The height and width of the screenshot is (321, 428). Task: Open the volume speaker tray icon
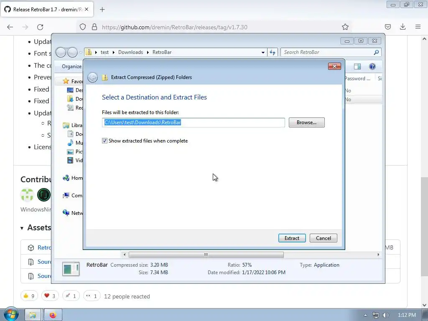(x=385, y=315)
